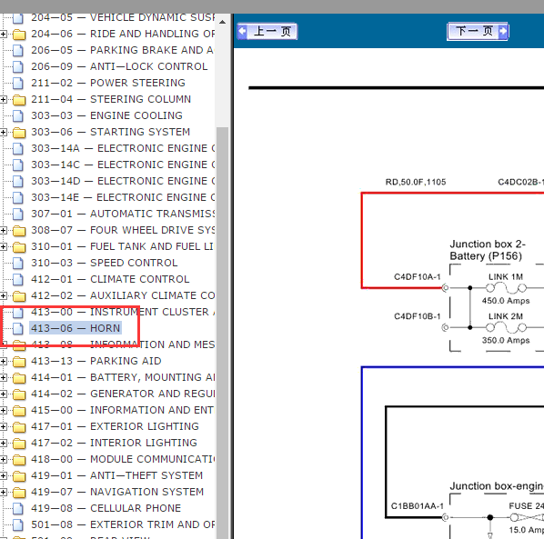Click the 204-06 Ride and Handling folder icon
This screenshot has height=539, width=544.
(19, 34)
